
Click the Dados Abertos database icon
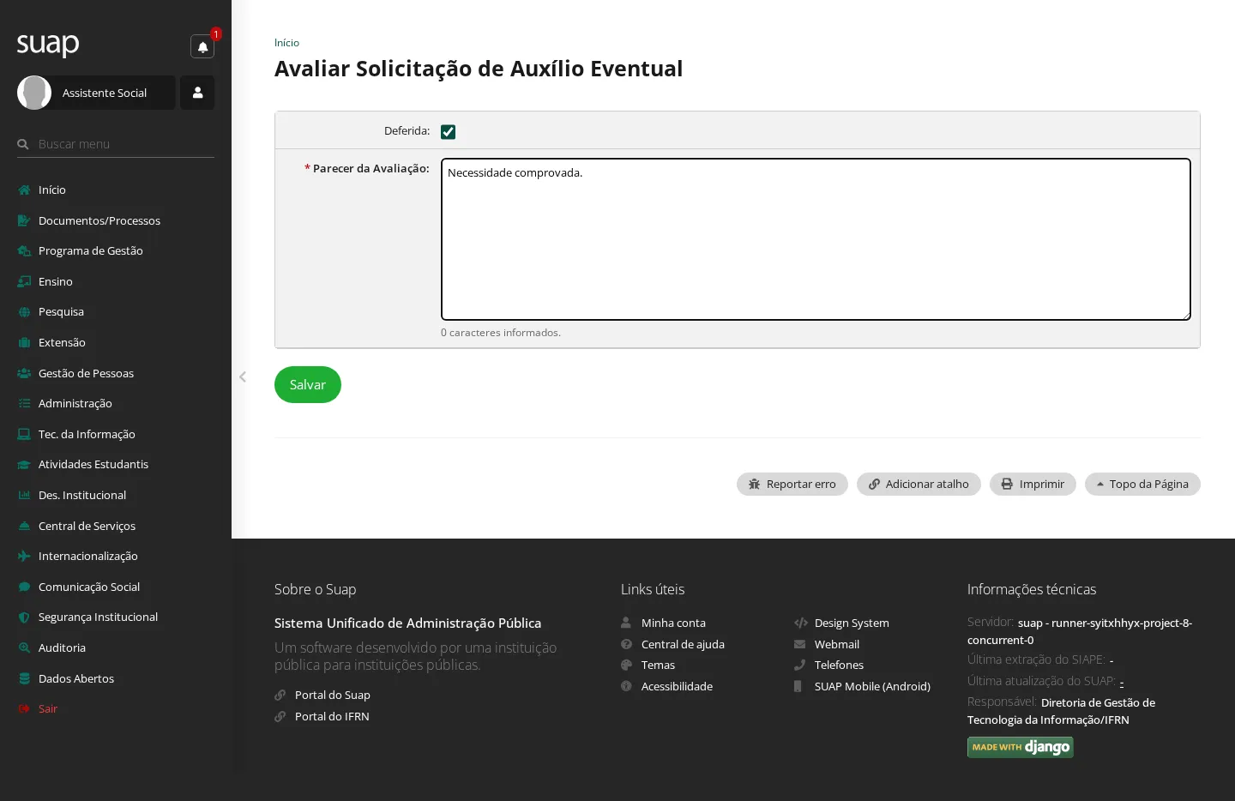24,678
